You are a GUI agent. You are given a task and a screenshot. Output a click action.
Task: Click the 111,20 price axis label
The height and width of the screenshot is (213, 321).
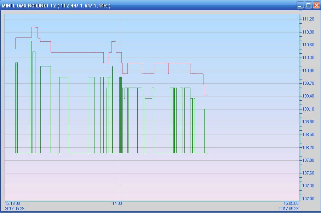(308, 19)
